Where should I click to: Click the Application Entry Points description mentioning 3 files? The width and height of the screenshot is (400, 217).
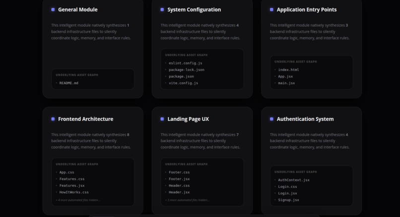(x=310, y=32)
